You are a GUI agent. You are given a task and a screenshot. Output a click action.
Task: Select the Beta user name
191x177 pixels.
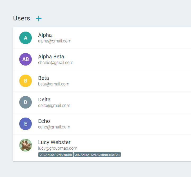pyautogui.click(x=44, y=78)
